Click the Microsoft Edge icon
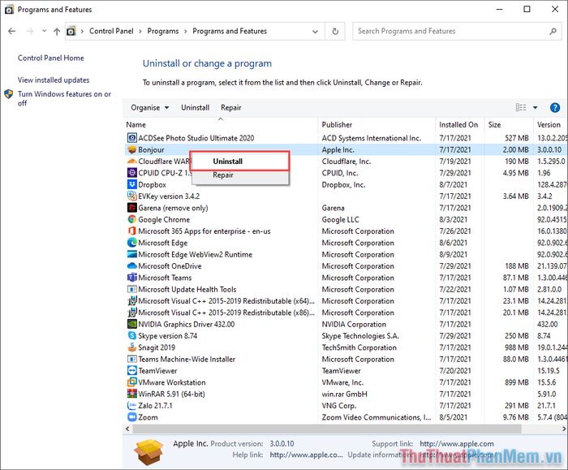Screen dimensions: 568x470 pyautogui.click(x=132, y=243)
